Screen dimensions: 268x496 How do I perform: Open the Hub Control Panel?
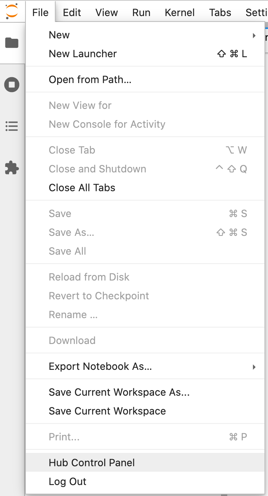pyautogui.click(x=92, y=462)
